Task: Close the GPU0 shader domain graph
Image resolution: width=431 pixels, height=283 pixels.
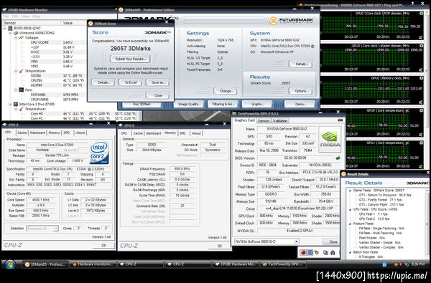Action: pos(421,46)
